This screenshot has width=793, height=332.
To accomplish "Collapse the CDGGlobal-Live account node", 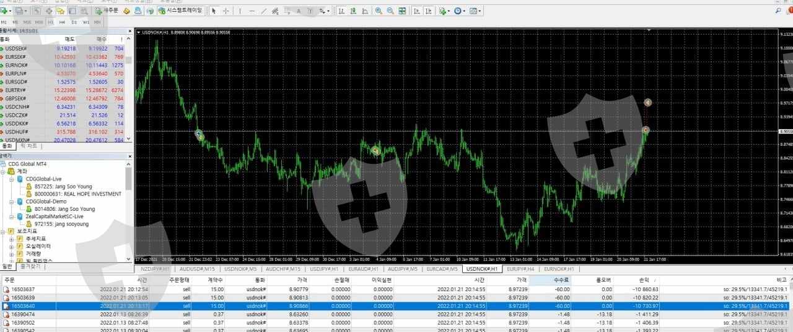I will (x=12, y=179).
